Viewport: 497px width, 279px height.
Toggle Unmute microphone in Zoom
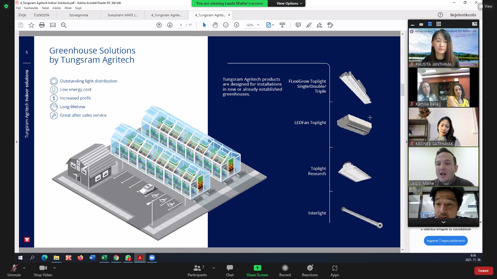14,271
